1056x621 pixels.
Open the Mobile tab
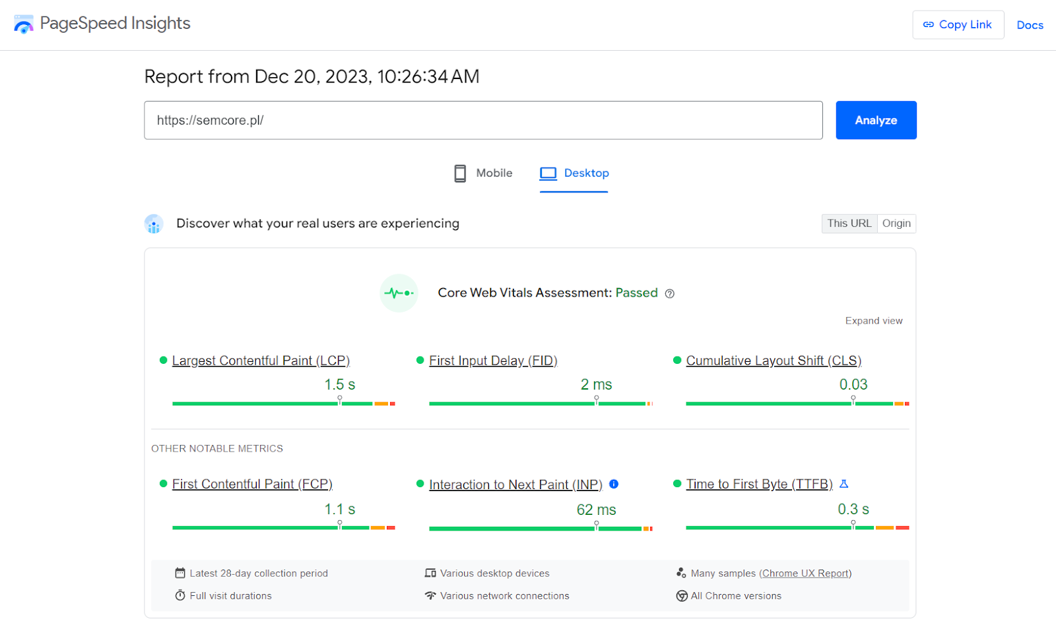pyautogui.click(x=483, y=173)
